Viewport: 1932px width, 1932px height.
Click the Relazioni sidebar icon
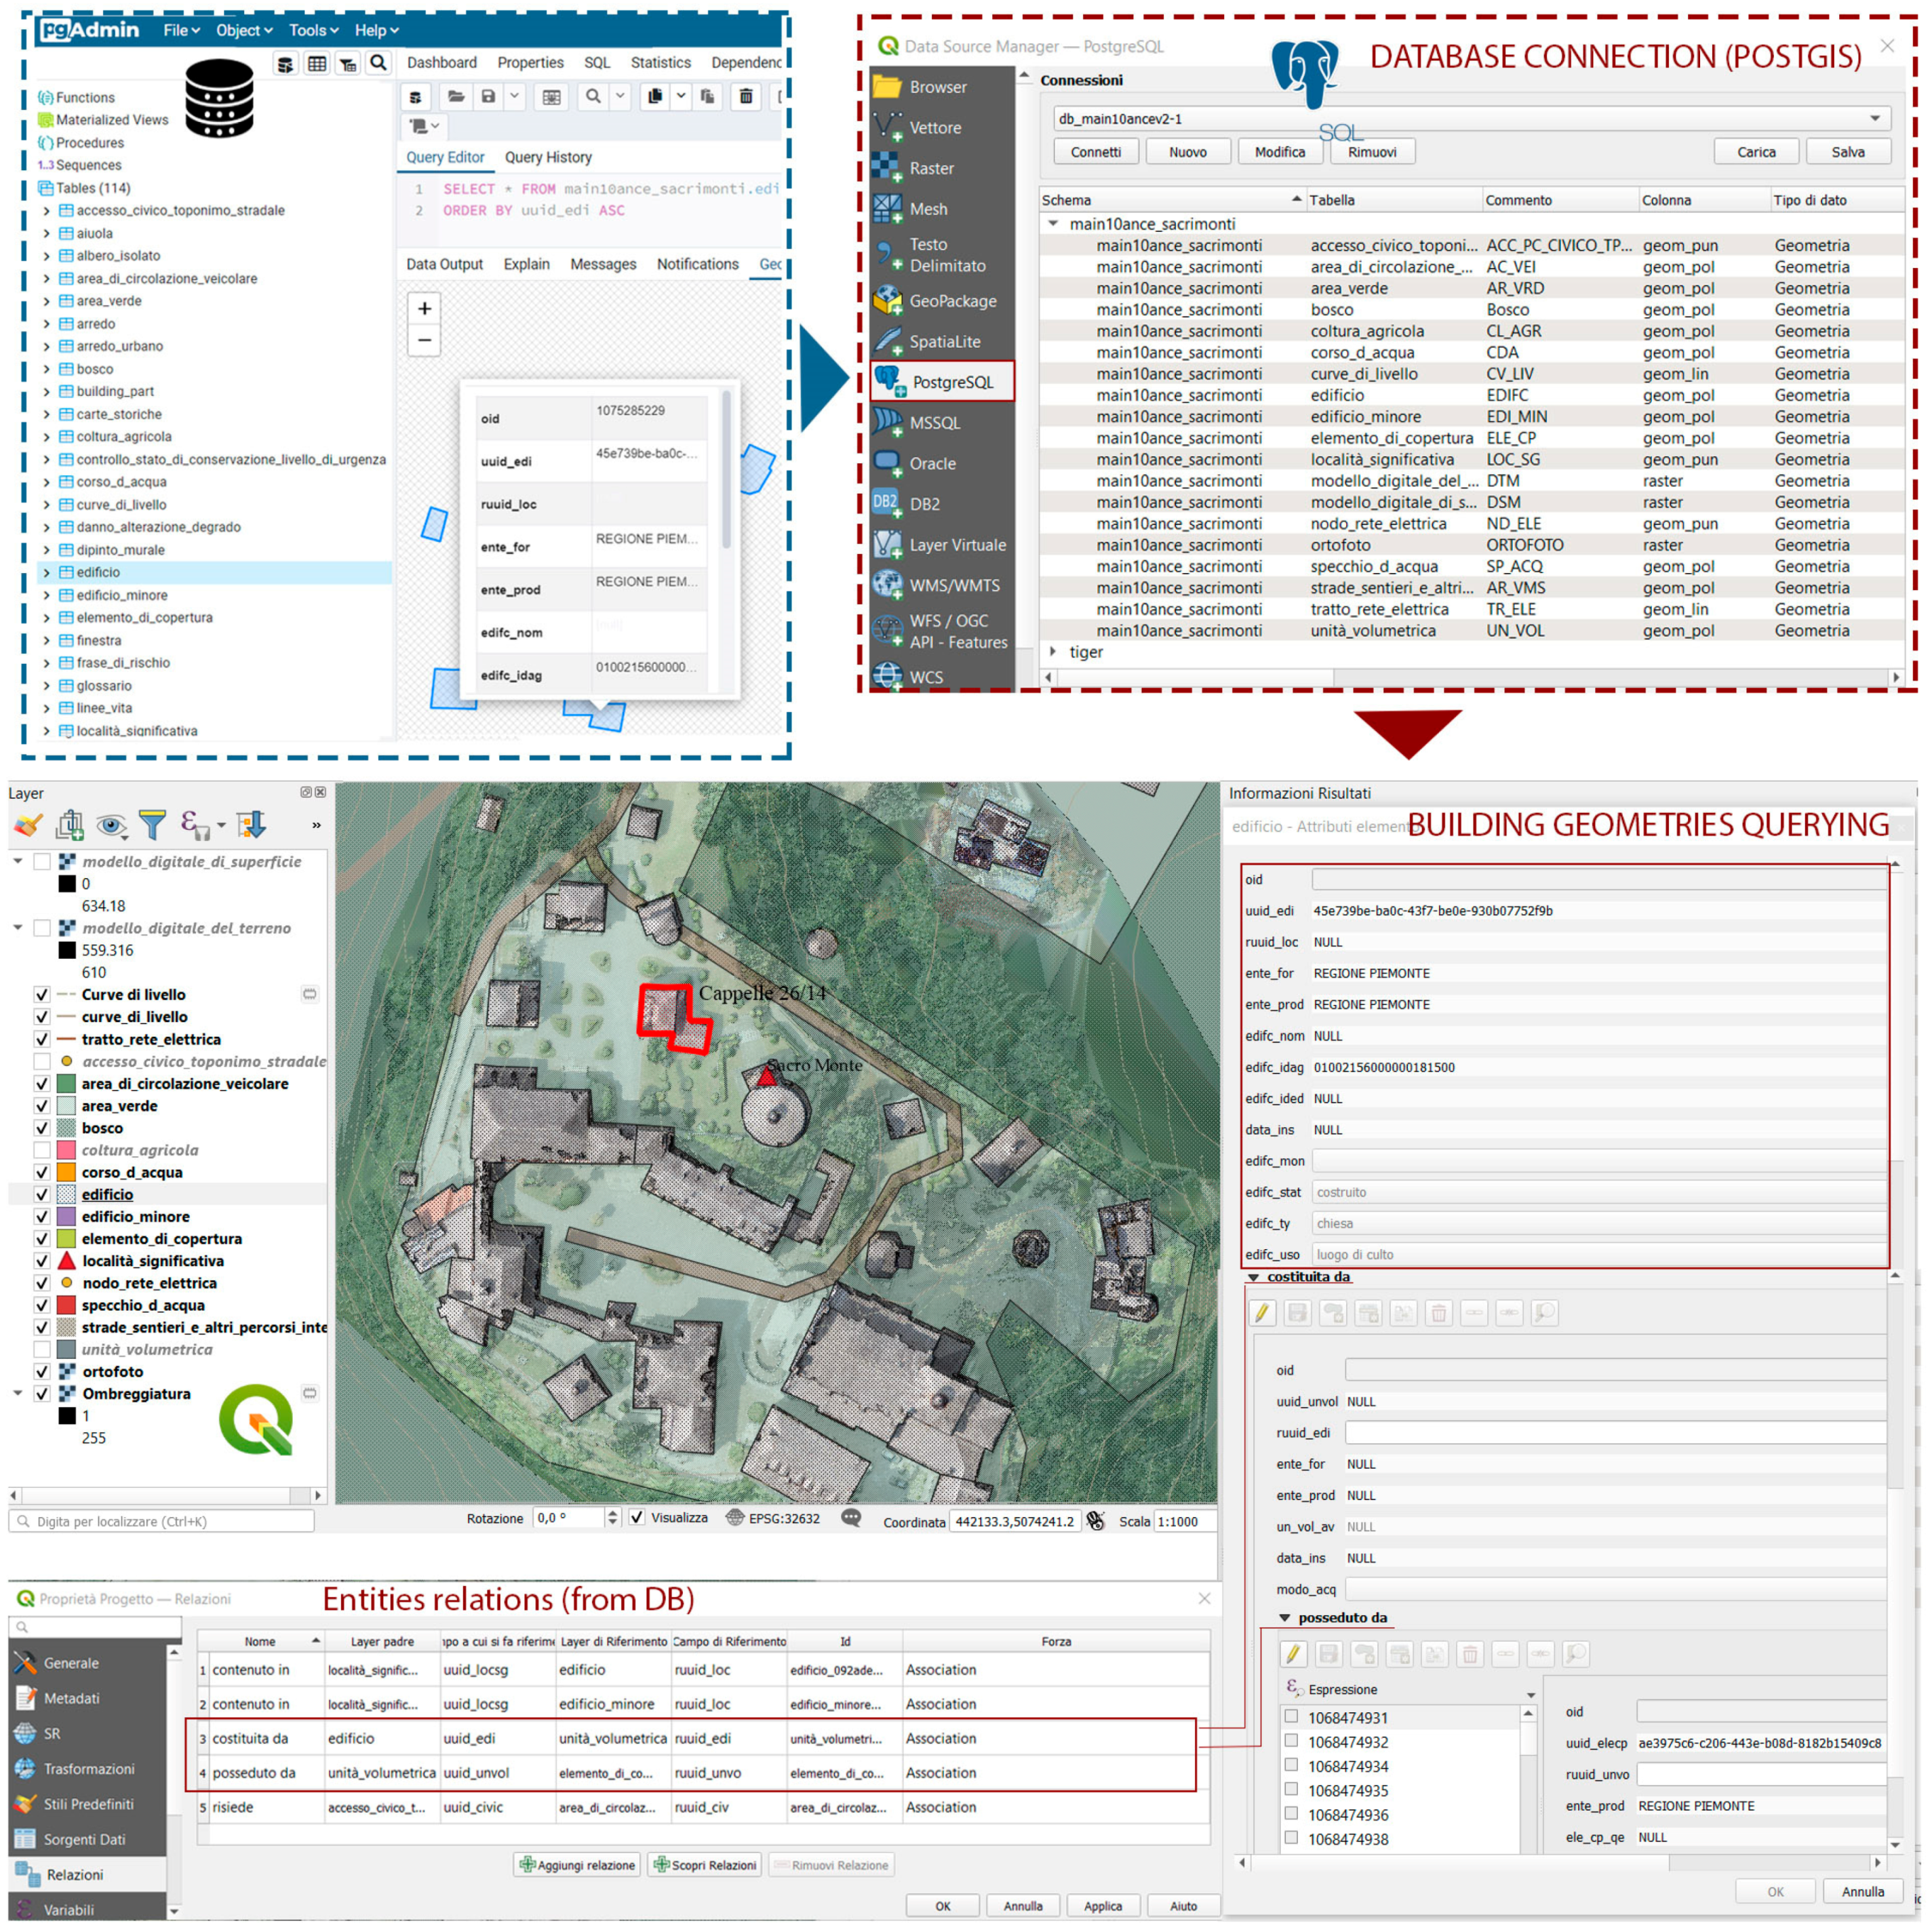[x=27, y=1874]
